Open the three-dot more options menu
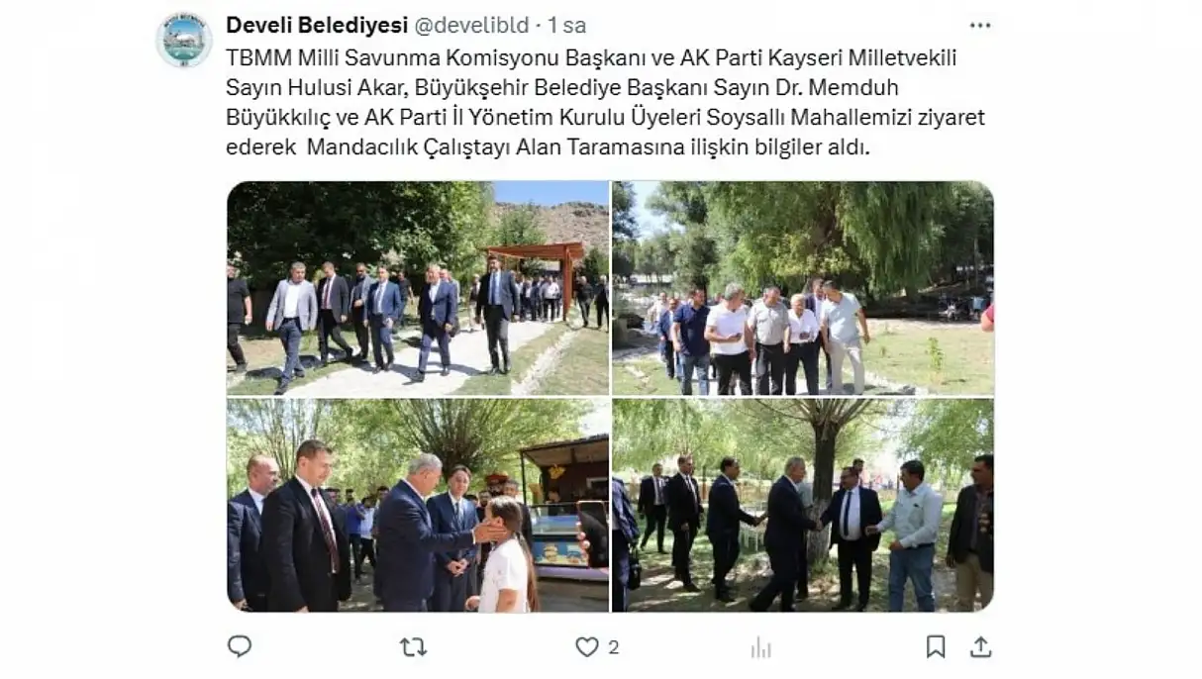Image resolution: width=1202 pixels, height=679 pixels. (979, 26)
